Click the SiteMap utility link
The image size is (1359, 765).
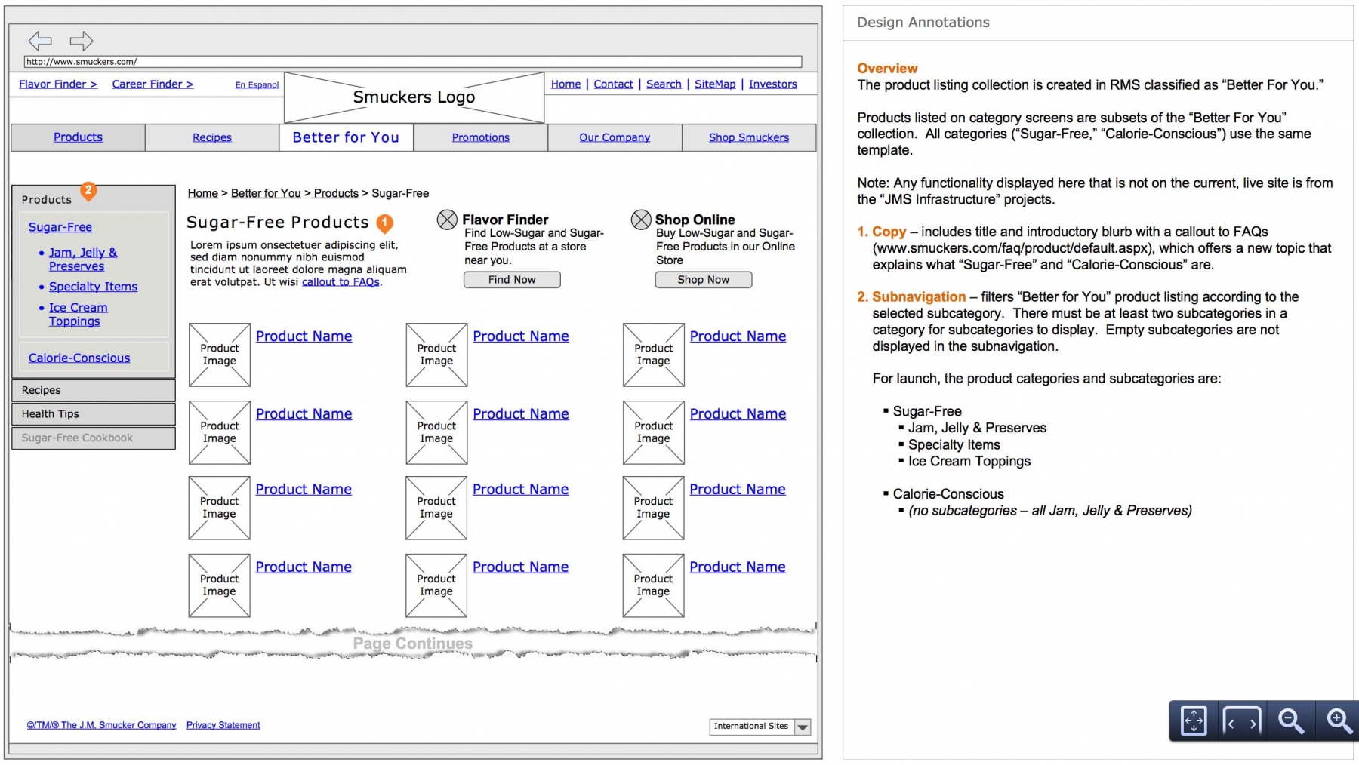coord(715,84)
